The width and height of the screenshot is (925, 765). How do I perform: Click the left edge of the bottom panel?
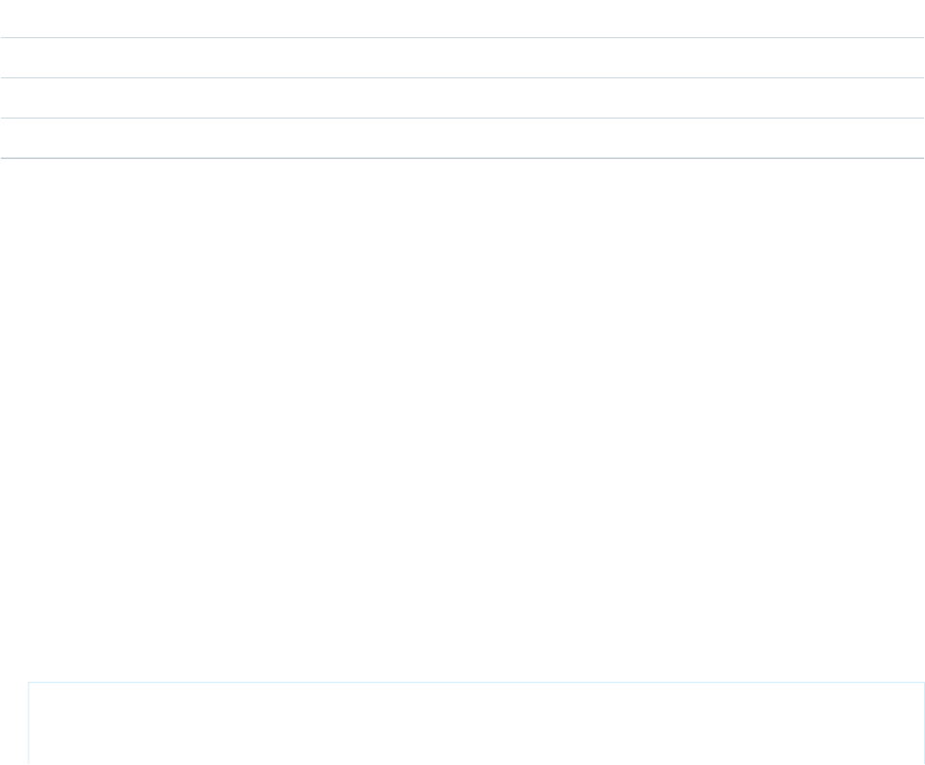(x=28, y=724)
